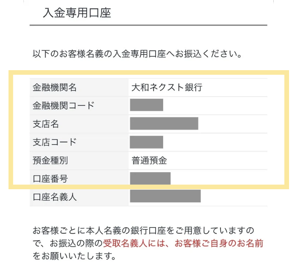
Task: Select the 金融機関名 label cell
Action: [x=79, y=87]
